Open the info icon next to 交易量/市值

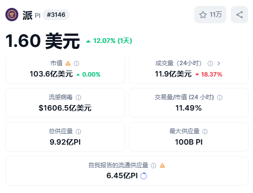point(219,97)
